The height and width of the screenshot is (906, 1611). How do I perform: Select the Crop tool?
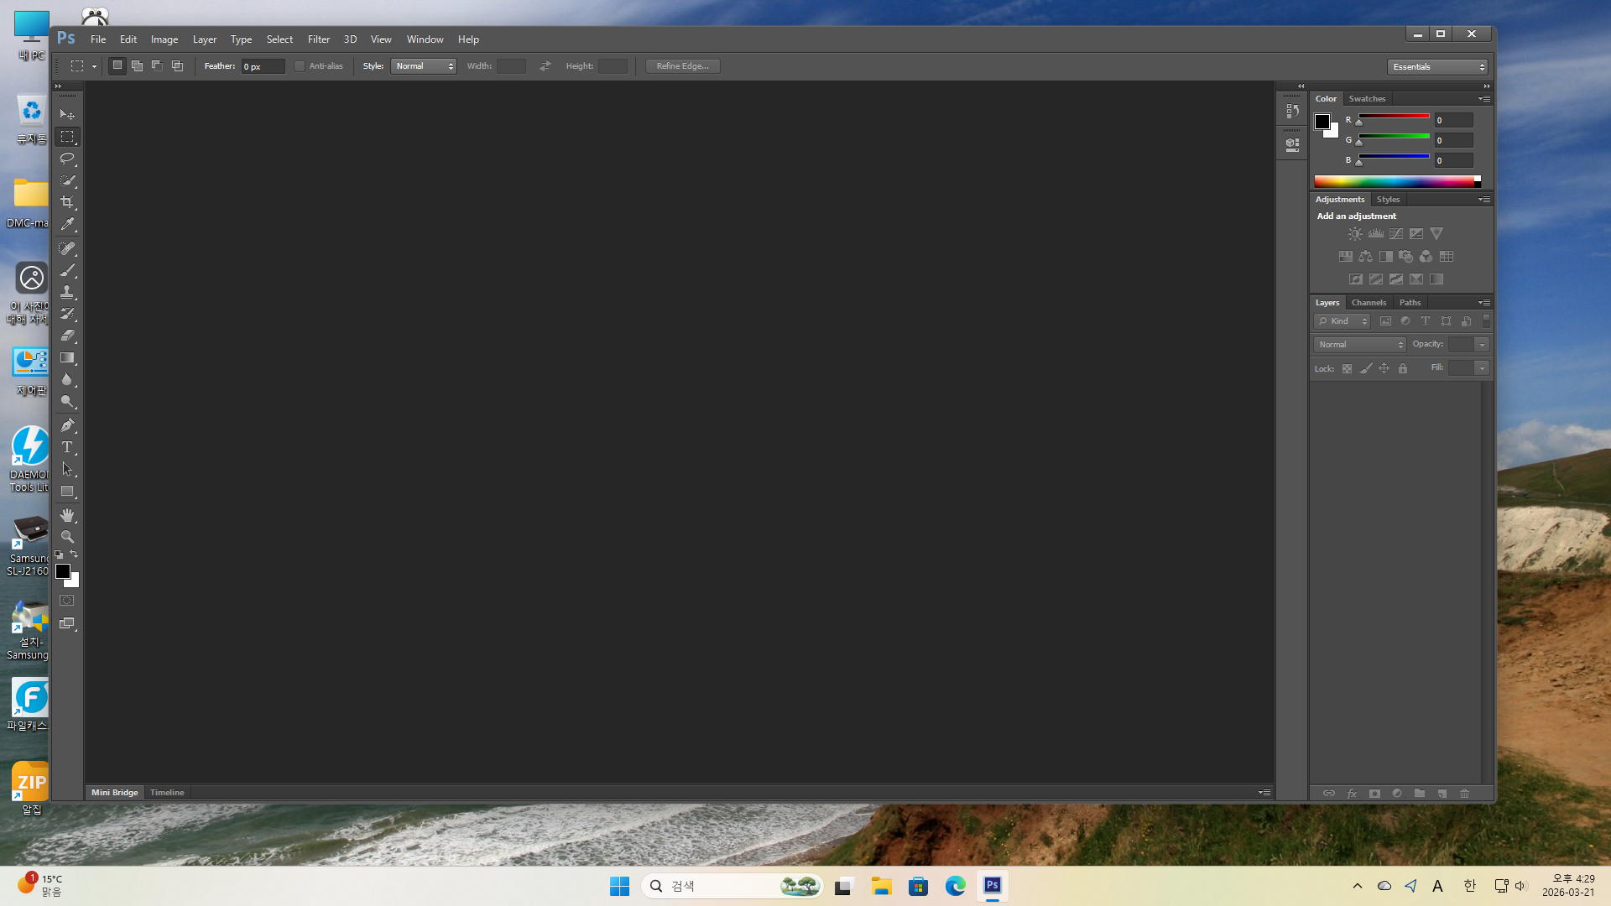(67, 202)
